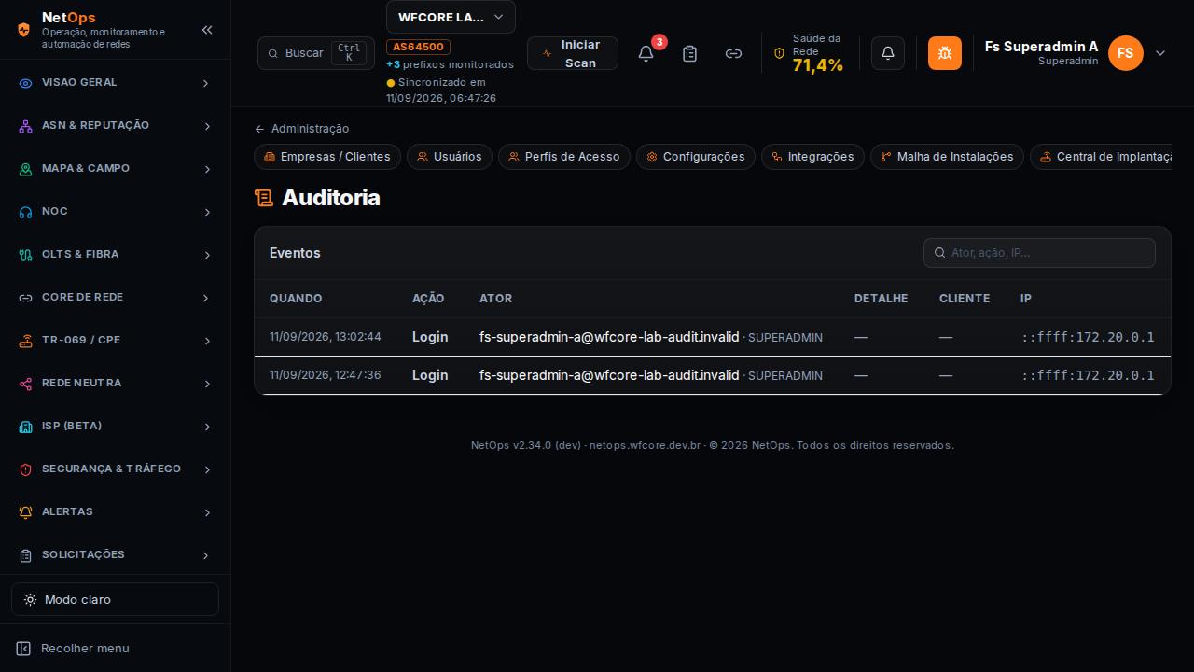The image size is (1194, 672).
Task: Toggle Modo claro theme switch
Action: [115, 599]
